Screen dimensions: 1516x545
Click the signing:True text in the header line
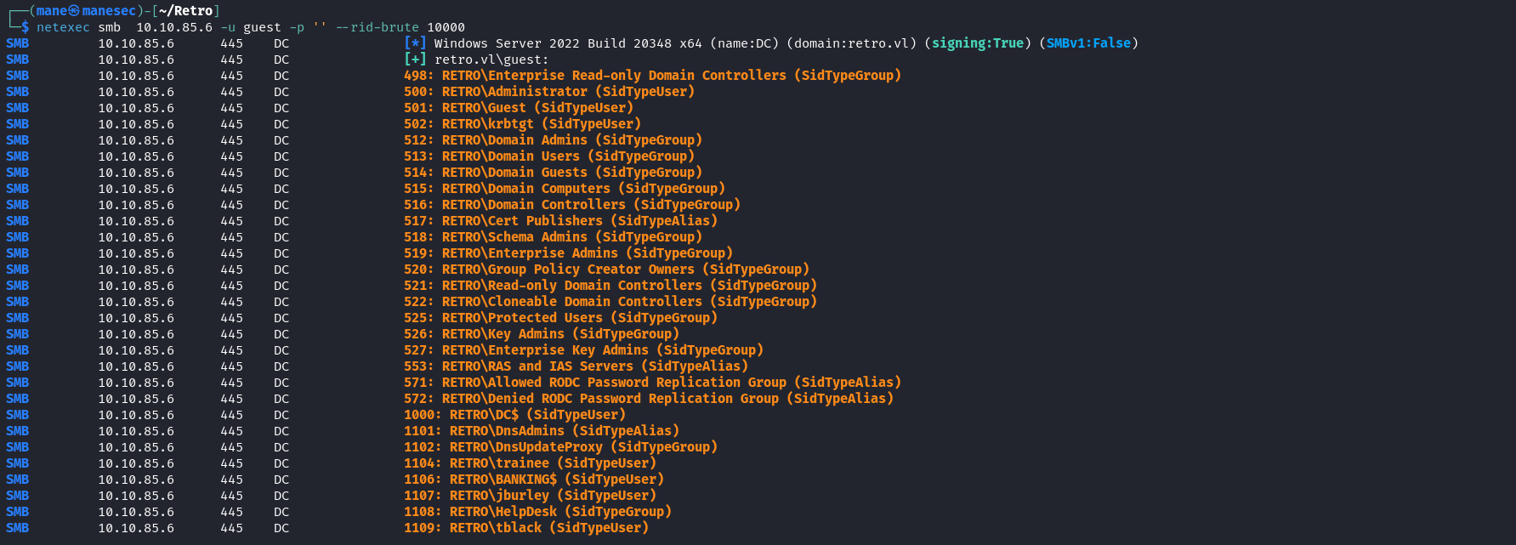pyautogui.click(x=977, y=43)
